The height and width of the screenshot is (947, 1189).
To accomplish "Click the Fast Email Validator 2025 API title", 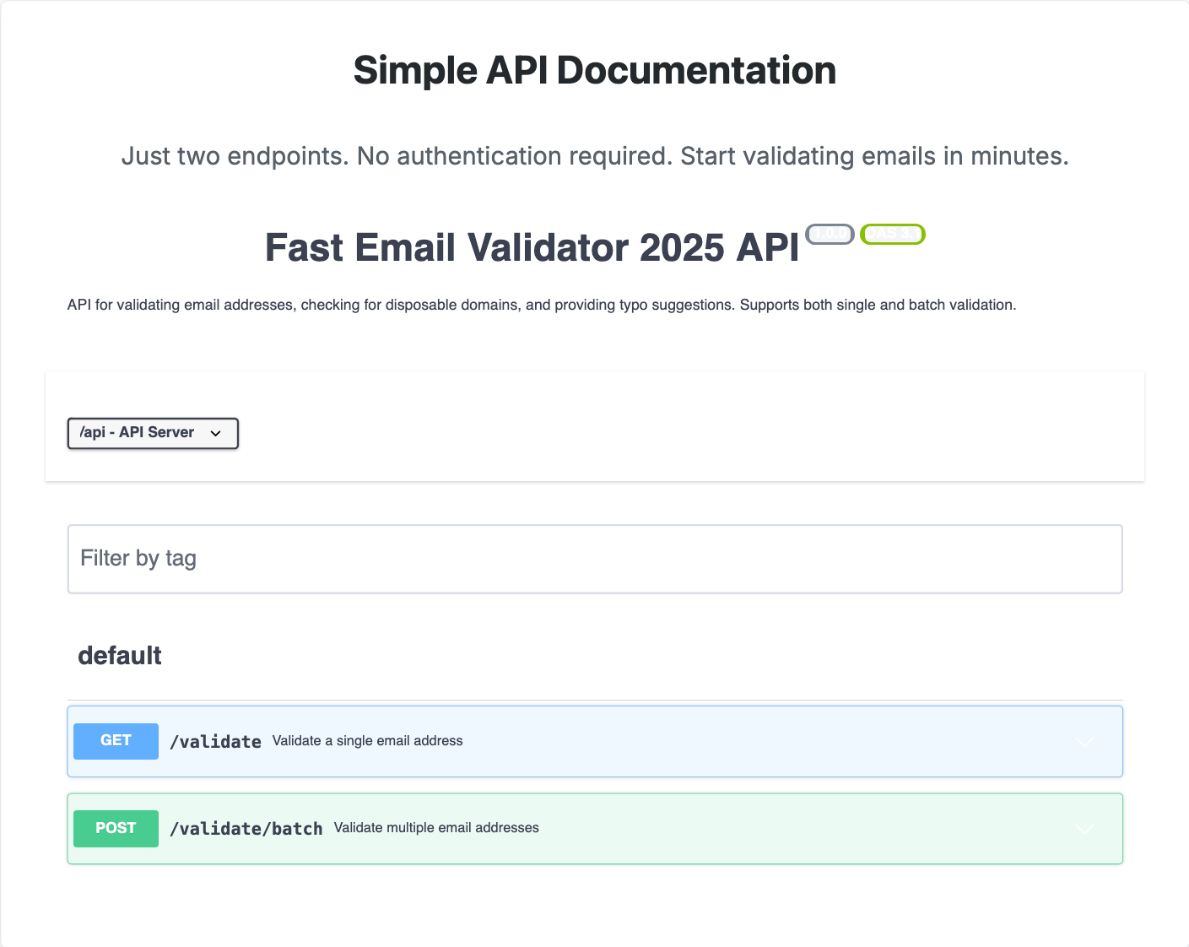I will point(532,248).
